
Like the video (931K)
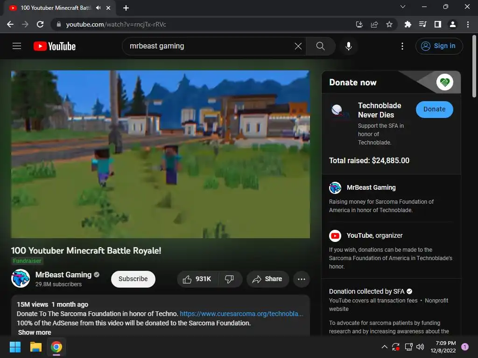point(197,279)
